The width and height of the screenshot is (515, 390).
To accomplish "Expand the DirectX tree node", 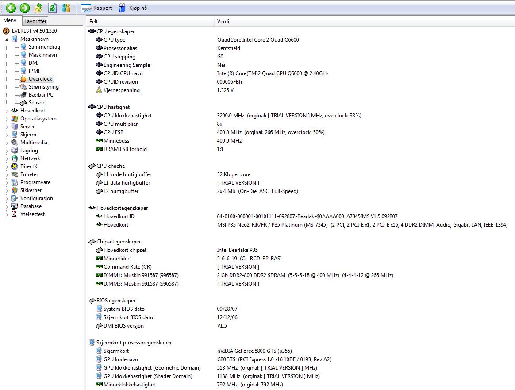I will point(7,166).
